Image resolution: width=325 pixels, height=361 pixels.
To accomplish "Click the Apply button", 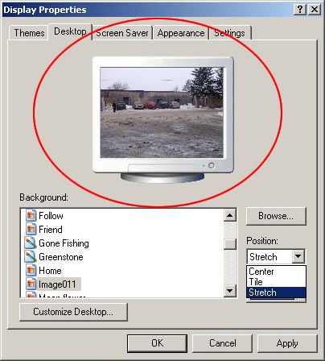I will pos(287,343).
